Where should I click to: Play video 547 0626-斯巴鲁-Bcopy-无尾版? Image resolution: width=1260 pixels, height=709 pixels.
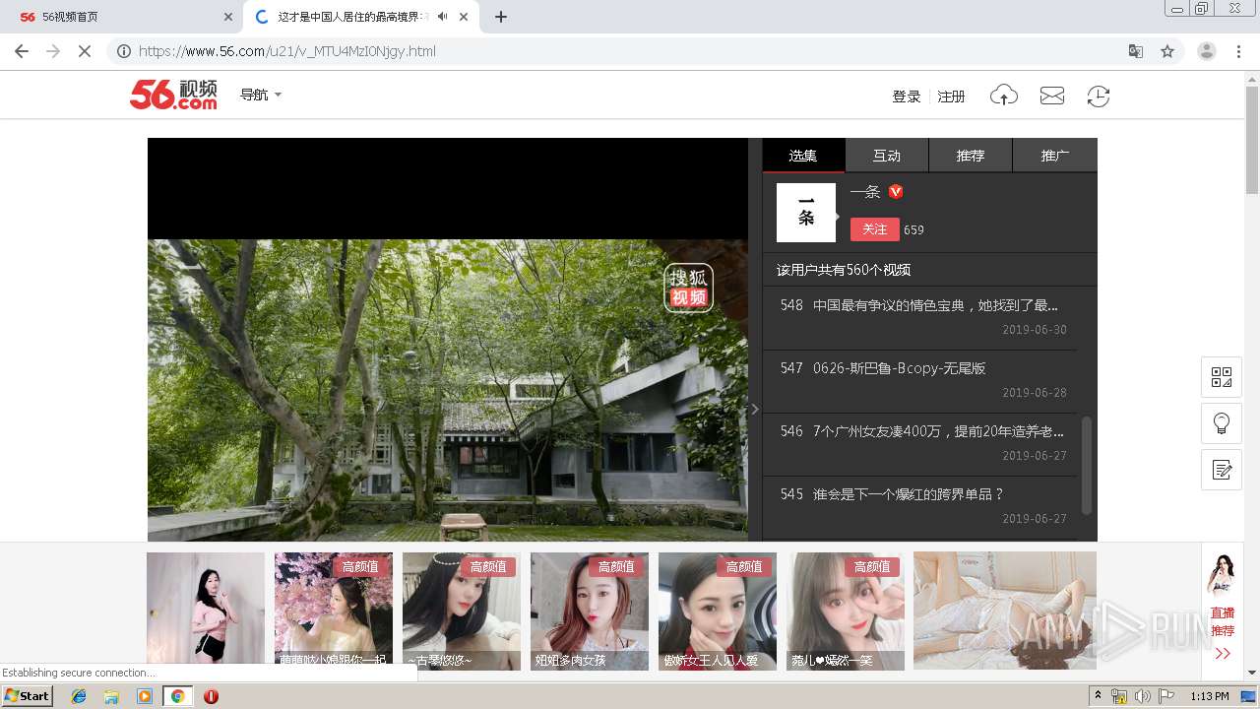click(919, 380)
